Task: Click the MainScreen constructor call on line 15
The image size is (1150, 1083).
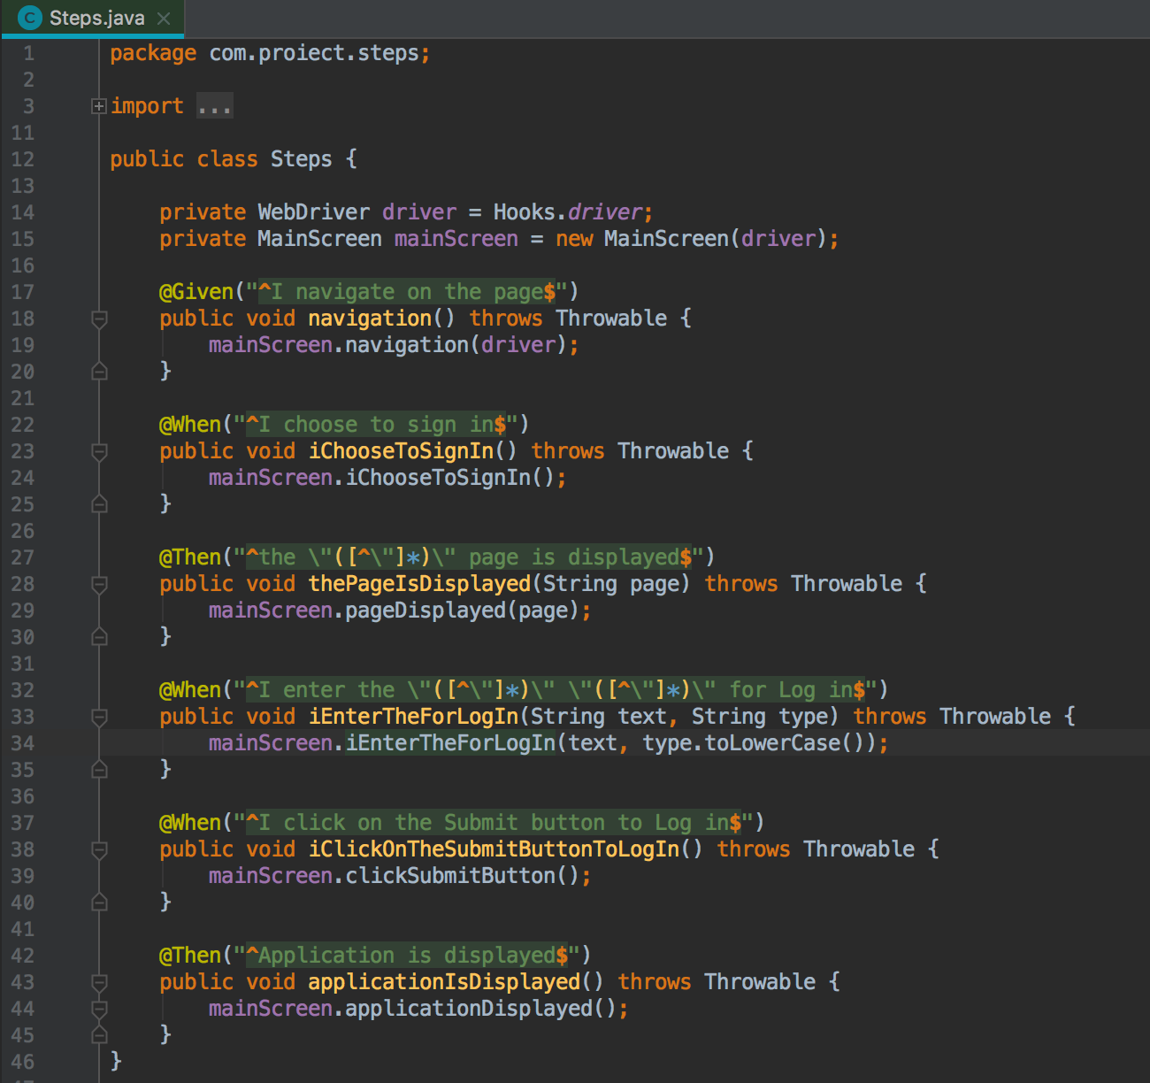Action: [665, 239]
